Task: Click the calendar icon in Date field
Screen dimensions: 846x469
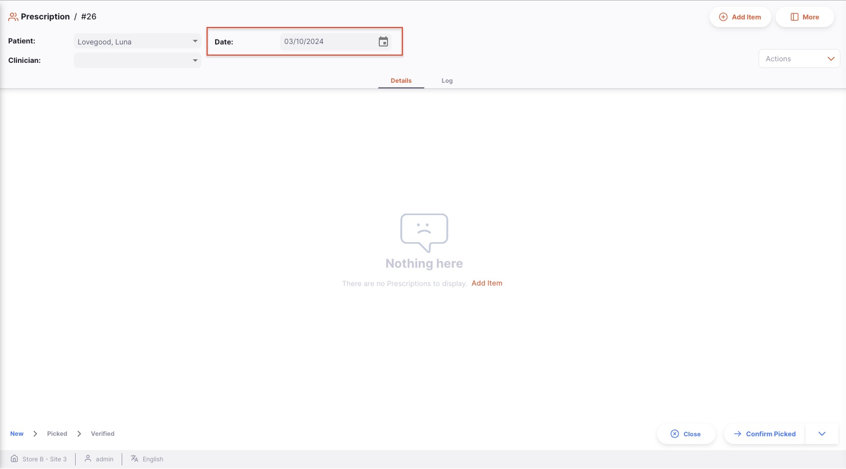Action: [383, 42]
